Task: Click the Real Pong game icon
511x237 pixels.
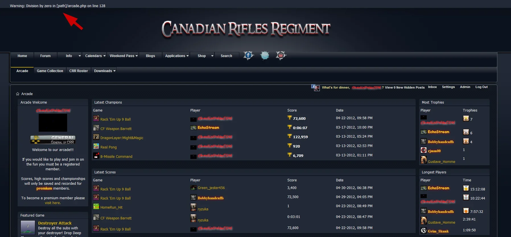Action: [96, 146]
